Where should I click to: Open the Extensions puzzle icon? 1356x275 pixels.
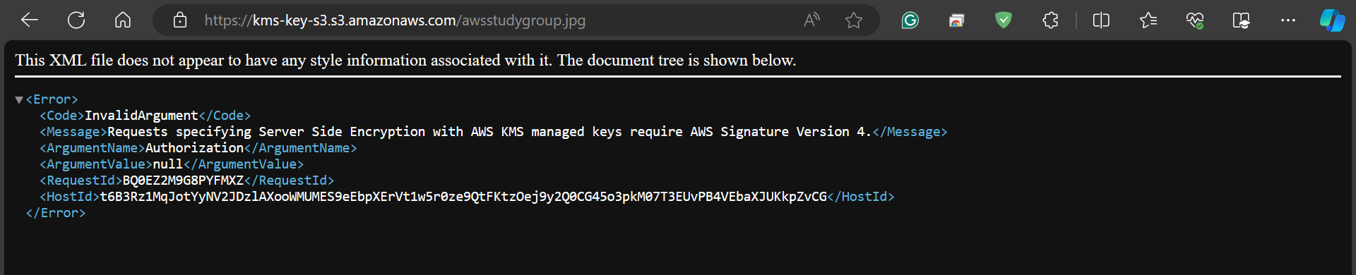pyautogui.click(x=1050, y=20)
